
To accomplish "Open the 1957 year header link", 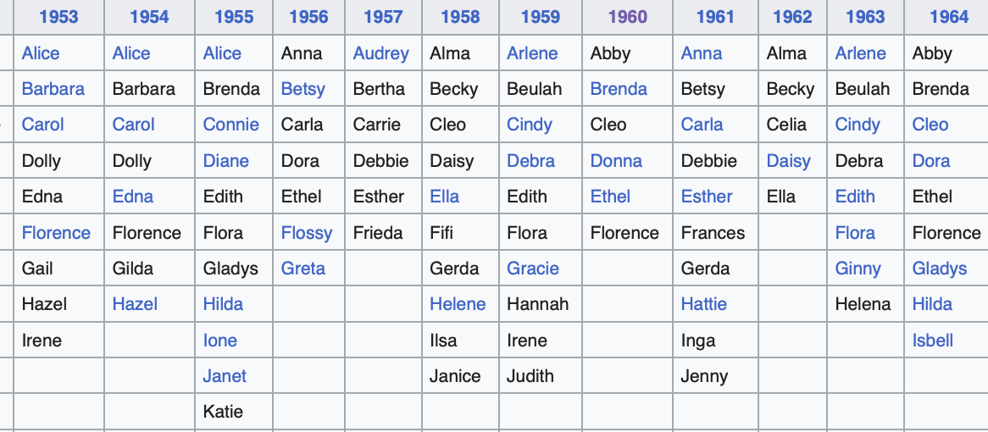I will coord(383,17).
